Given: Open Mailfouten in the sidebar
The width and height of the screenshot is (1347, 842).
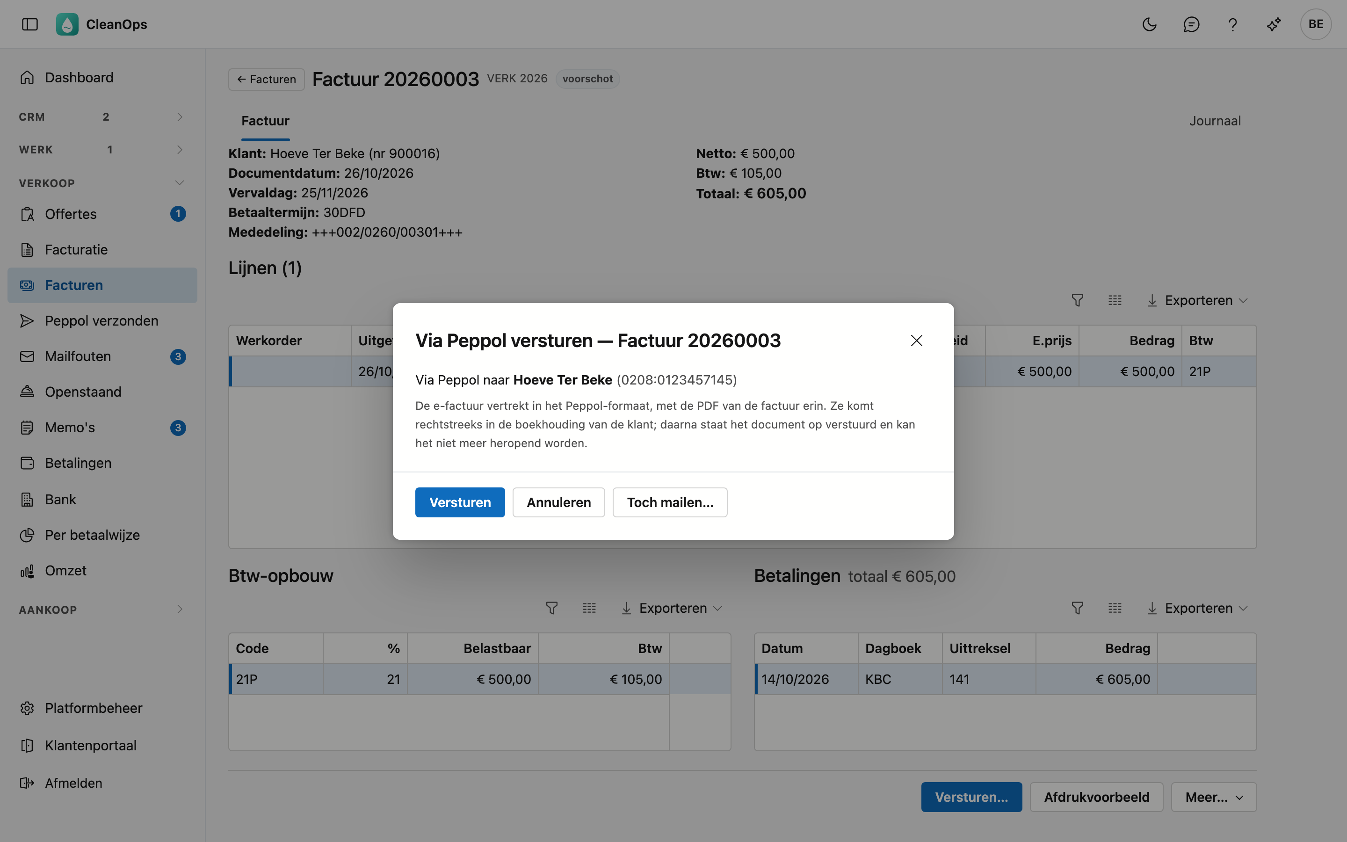Looking at the screenshot, I should (102, 356).
